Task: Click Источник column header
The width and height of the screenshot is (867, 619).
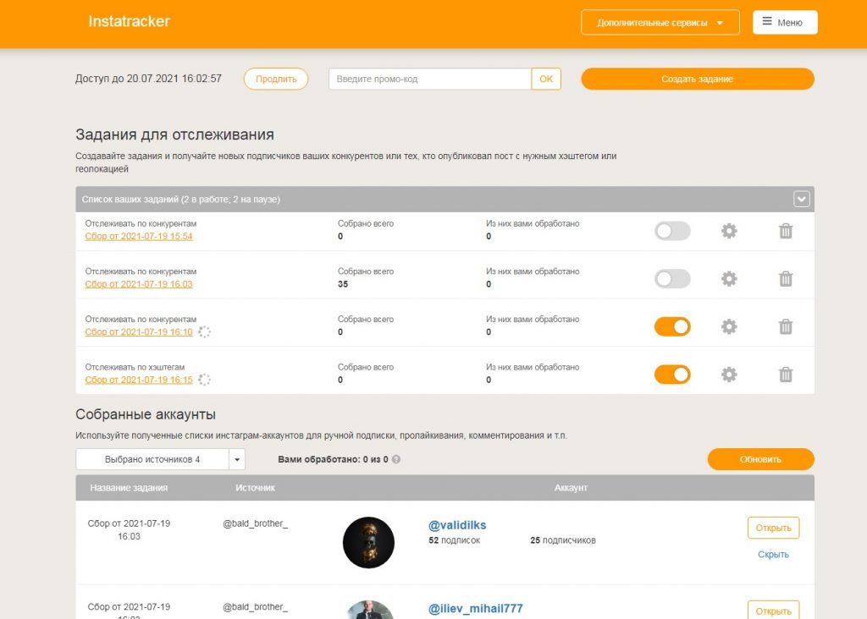Action: click(256, 488)
